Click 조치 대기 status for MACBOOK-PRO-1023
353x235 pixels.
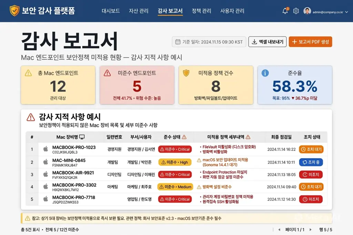click(x=311, y=149)
